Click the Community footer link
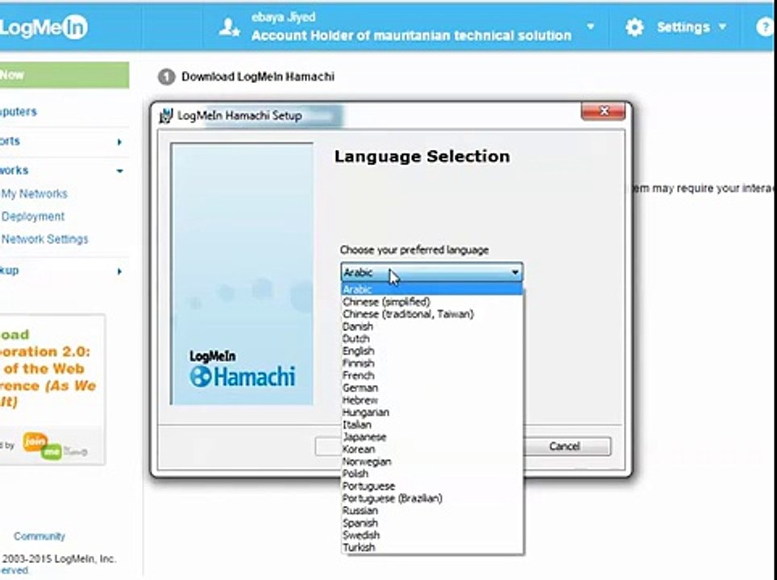Screen dimensions: 777x580 click(x=39, y=536)
